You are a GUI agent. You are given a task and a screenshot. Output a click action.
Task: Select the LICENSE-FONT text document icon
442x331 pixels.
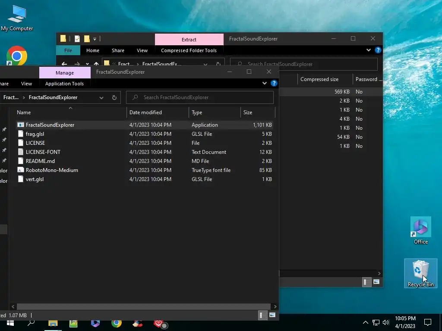click(21, 152)
